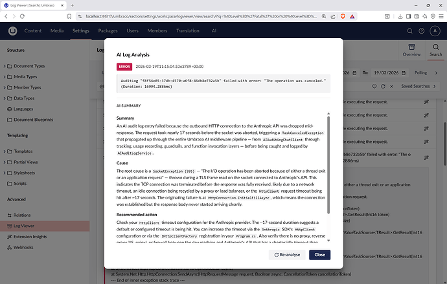Expand the Data Types tree node

point(5,98)
